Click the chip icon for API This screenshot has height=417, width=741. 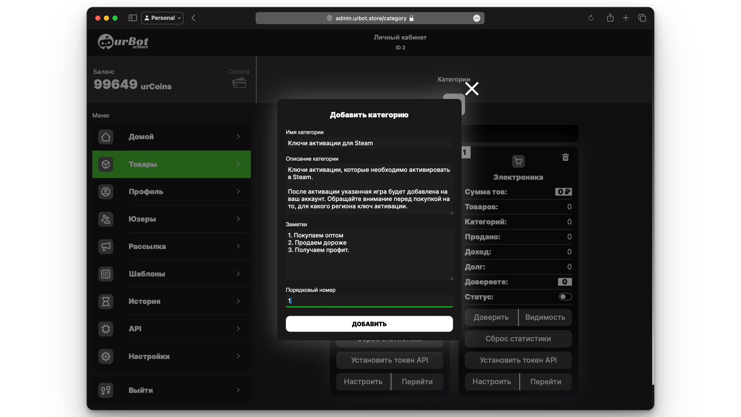(x=105, y=329)
